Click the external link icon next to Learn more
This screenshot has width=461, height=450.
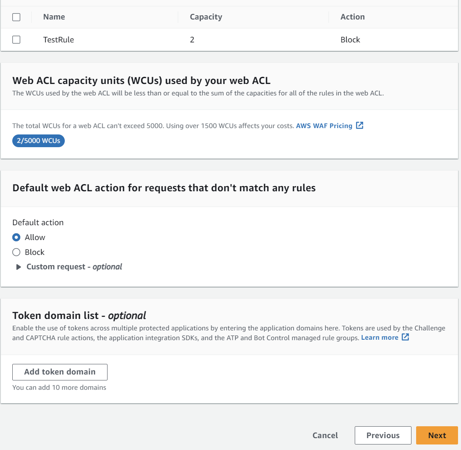[405, 337]
